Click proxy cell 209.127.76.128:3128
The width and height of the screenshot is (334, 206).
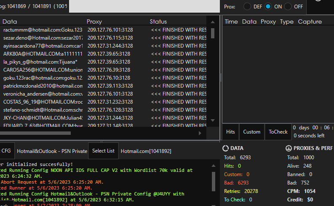pos(110,110)
